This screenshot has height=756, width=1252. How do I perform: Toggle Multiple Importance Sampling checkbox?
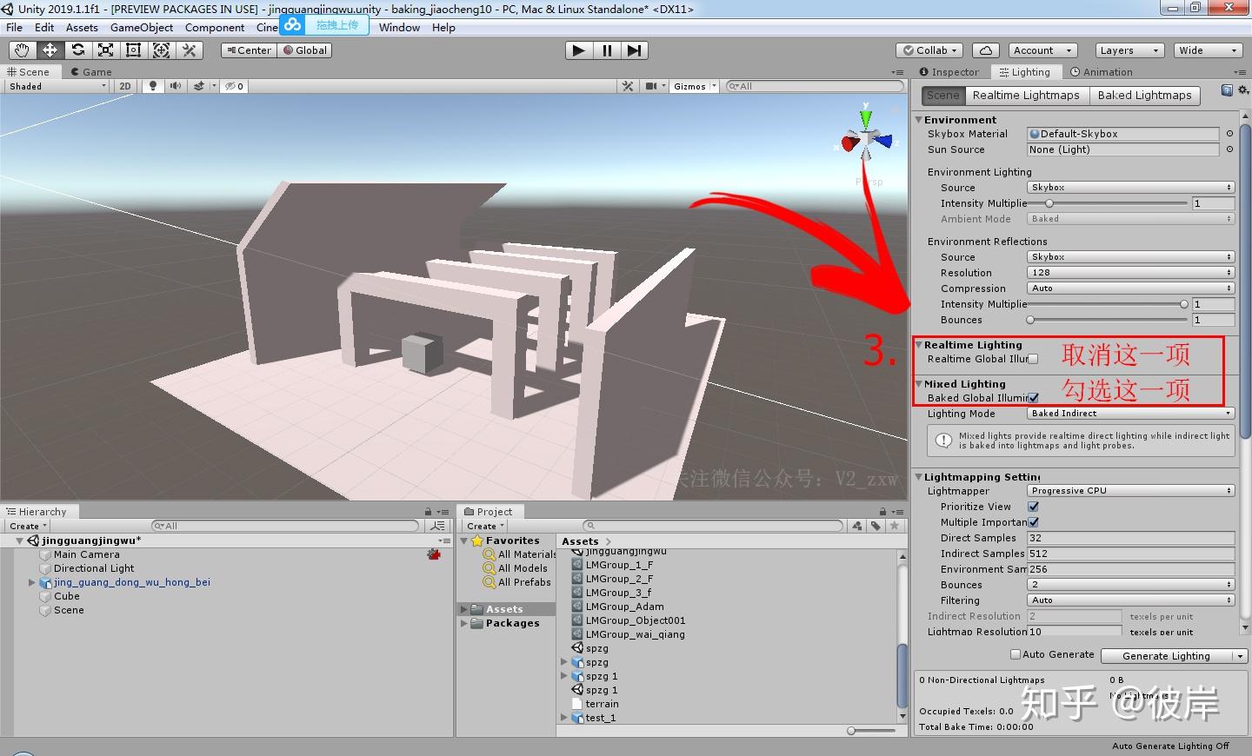[x=1033, y=522]
